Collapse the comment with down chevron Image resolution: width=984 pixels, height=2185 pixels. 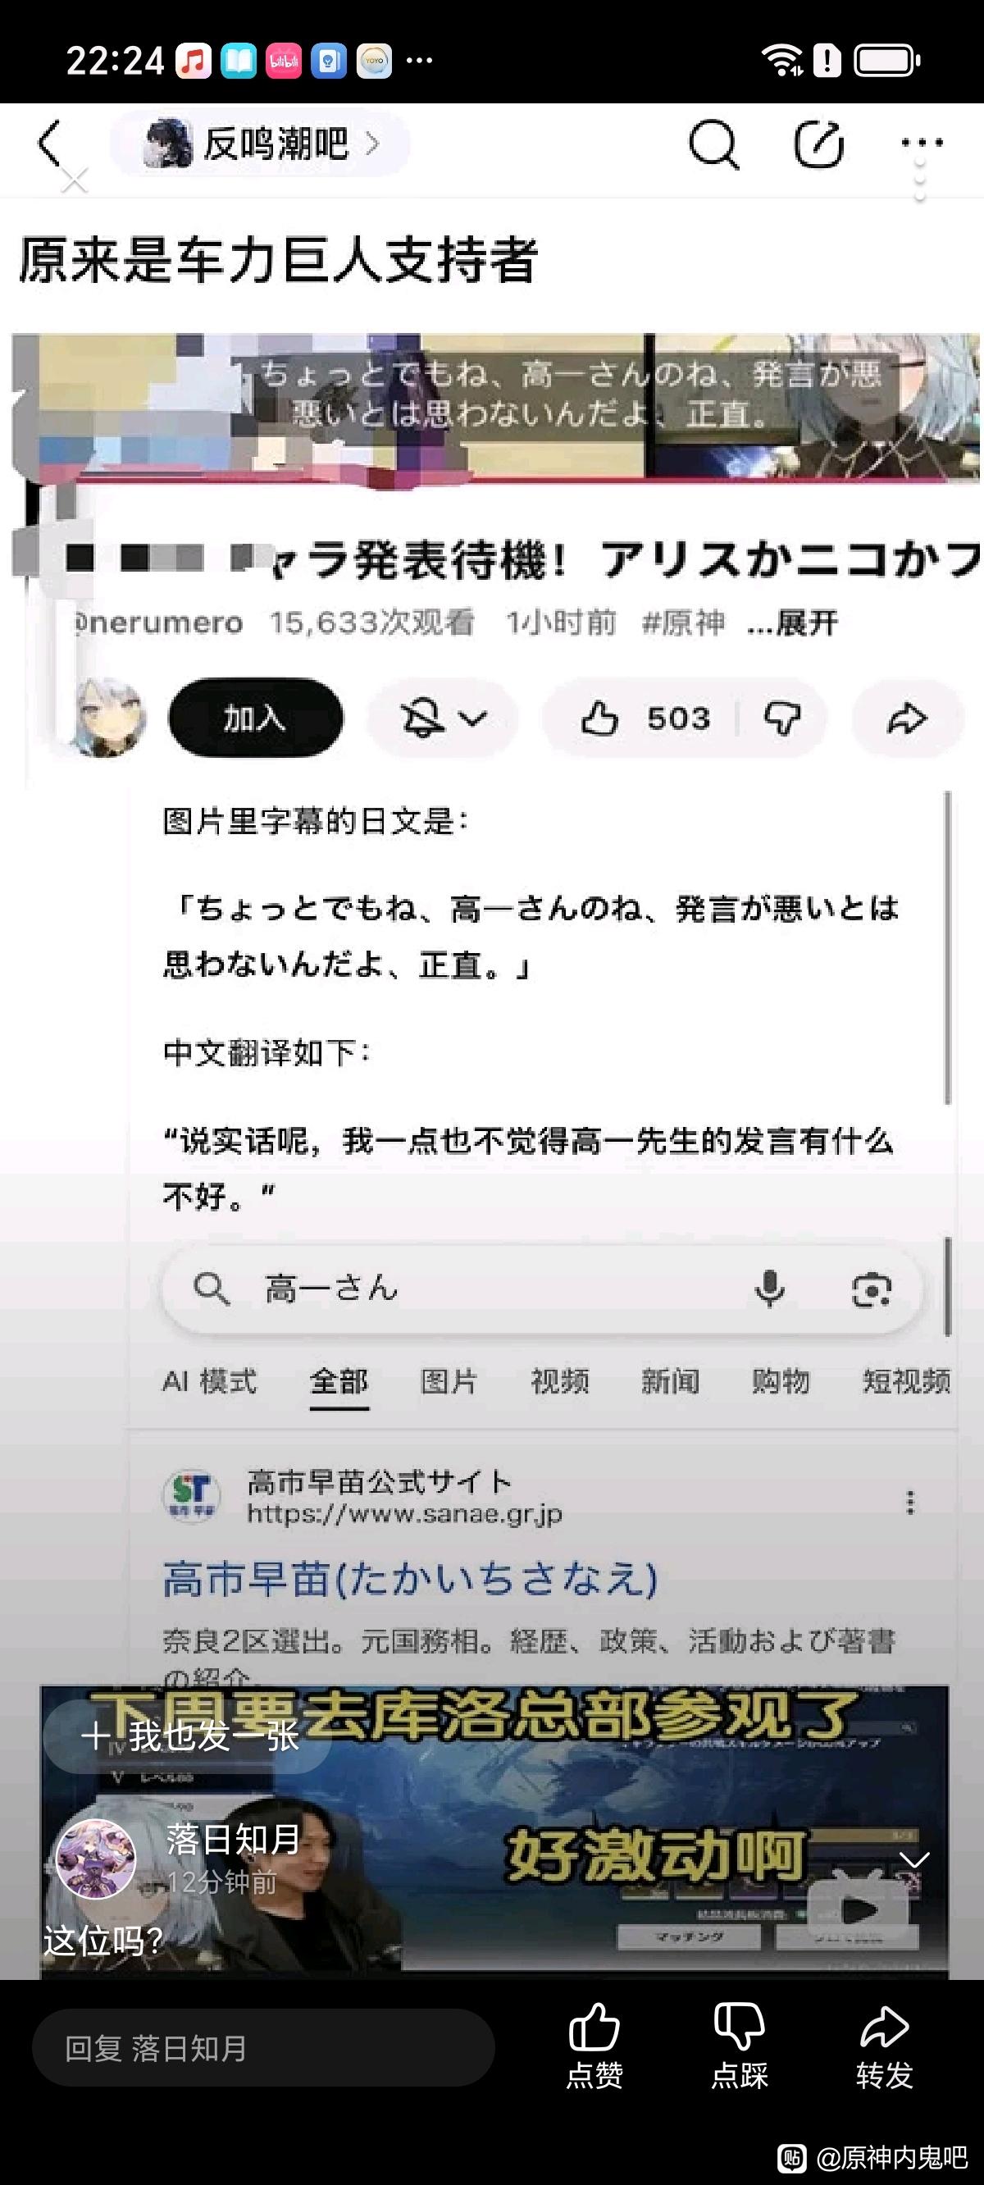pyautogui.click(x=914, y=1860)
